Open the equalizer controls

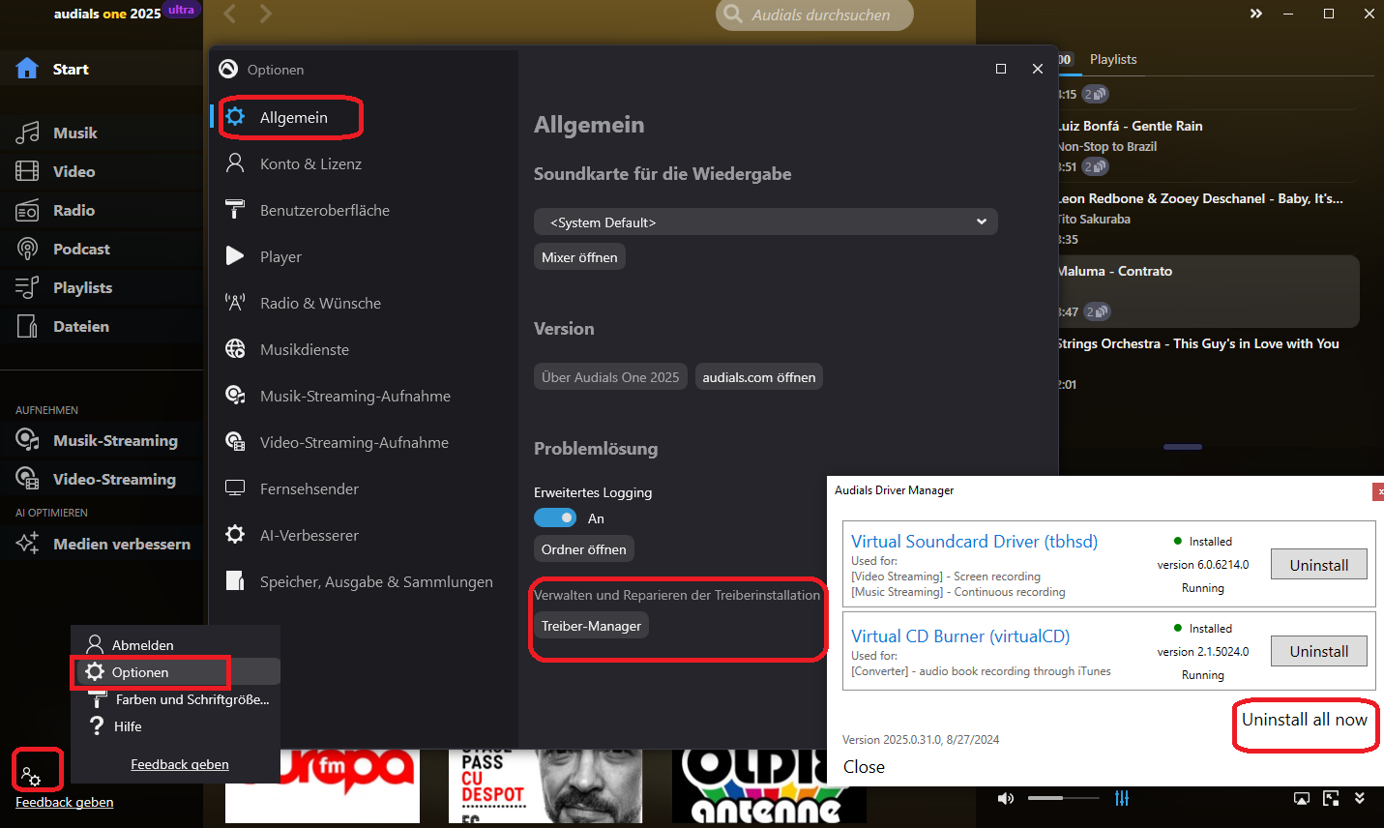click(x=1122, y=798)
